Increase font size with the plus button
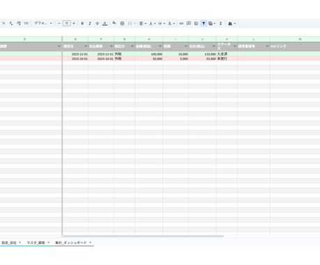This screenshot has width=320, height=265. click(74, 24)
